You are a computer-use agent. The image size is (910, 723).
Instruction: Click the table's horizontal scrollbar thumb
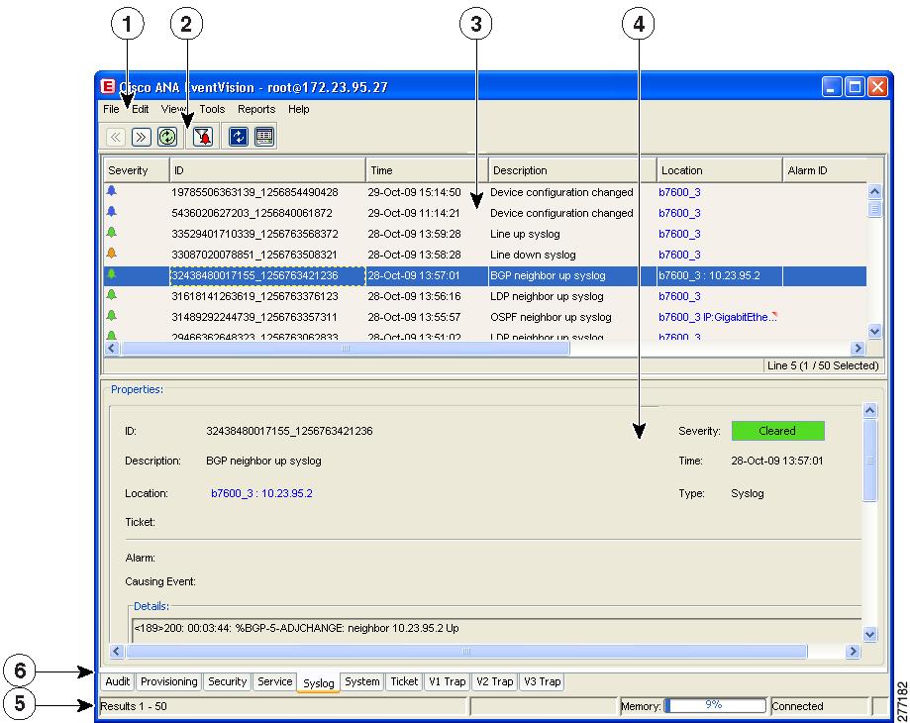pos(346,349)
